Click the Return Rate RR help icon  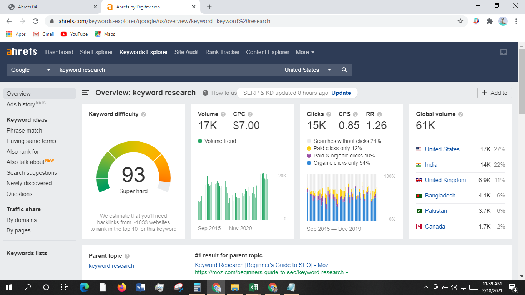[x=379, y=114]
